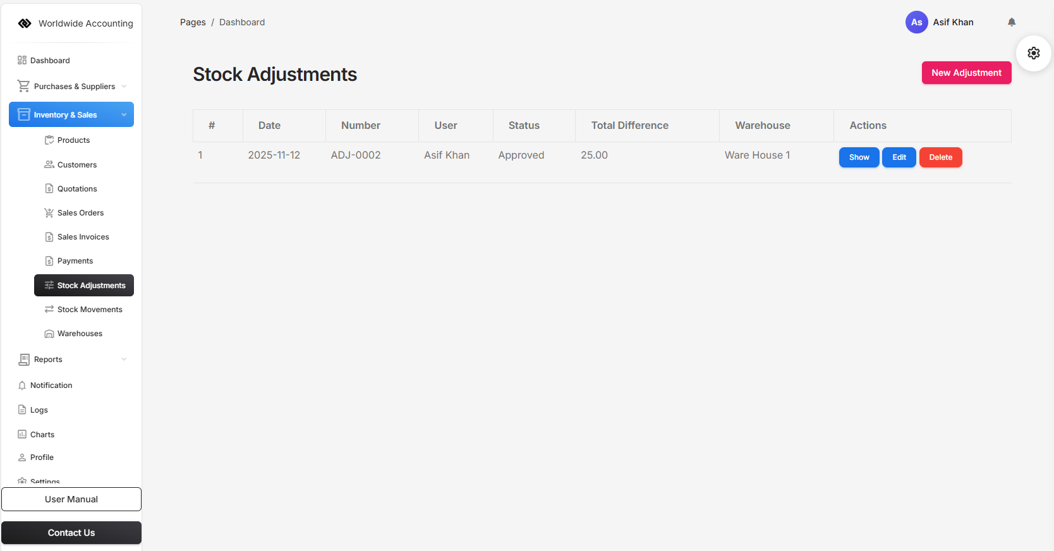The width and height of the screenshot is (1054, 551).
Task: Open the Logs menu item
Action: [x=39, y=410]
